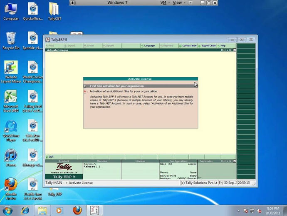The image size is (287, 216).
Task: Click the network tray icon
Action: (252, 211)
